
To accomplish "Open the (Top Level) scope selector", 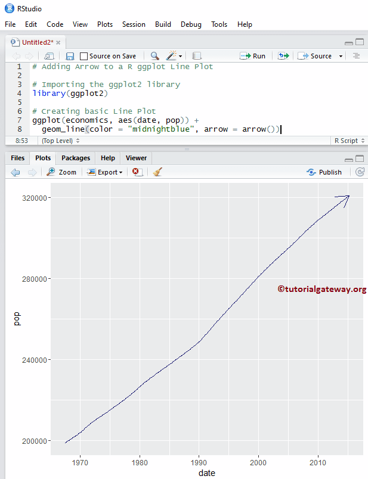I will point(61,141).
